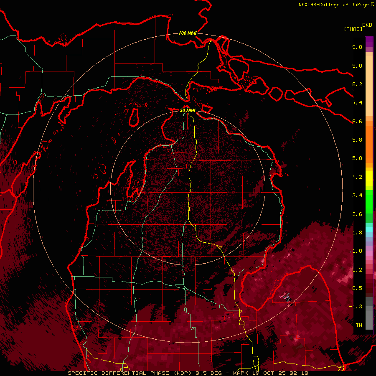This screenshot has height=376, width=376.
Task: Pick the pale peach band in color bar
Action: click(x=369, y=86)
